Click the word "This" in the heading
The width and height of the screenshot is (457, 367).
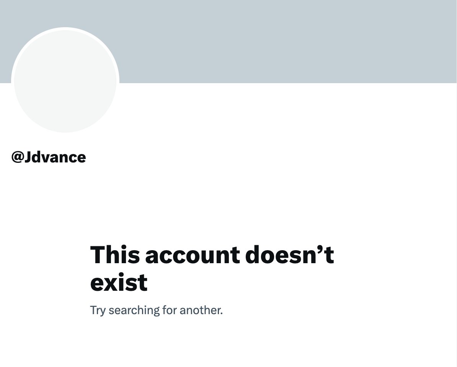coord(115,255)
